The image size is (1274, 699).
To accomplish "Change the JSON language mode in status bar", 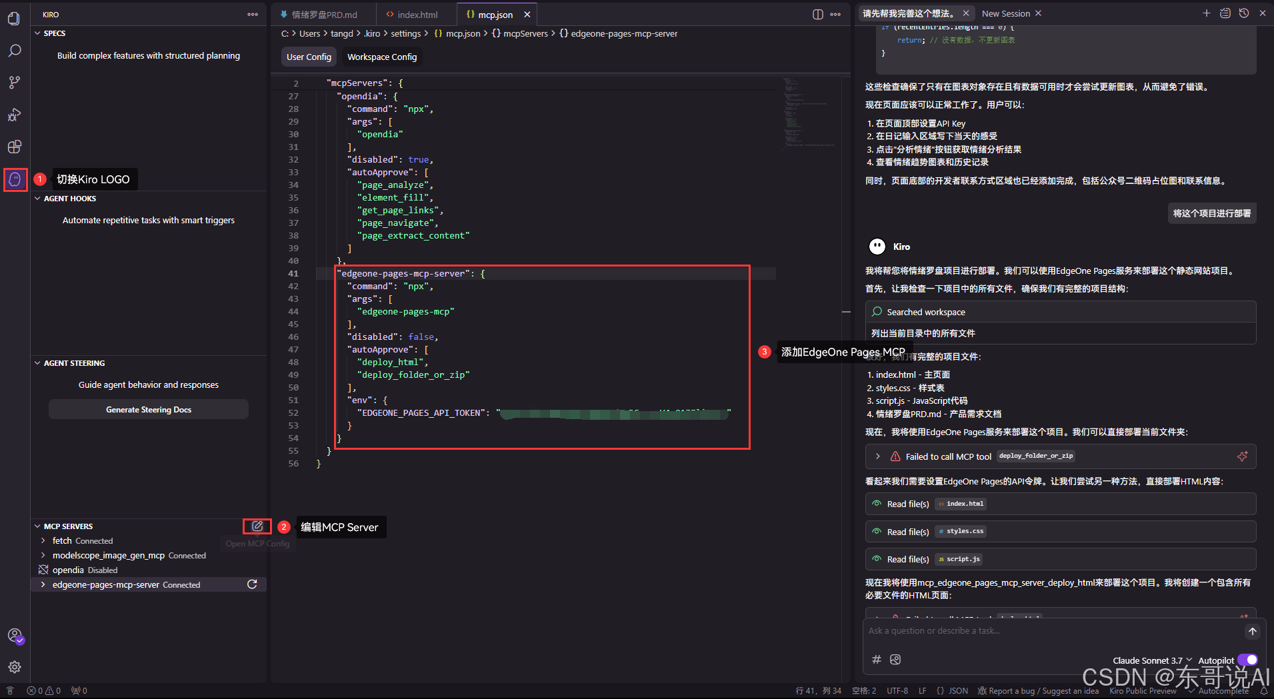I will pyautogui.click(x=952, y=691).
